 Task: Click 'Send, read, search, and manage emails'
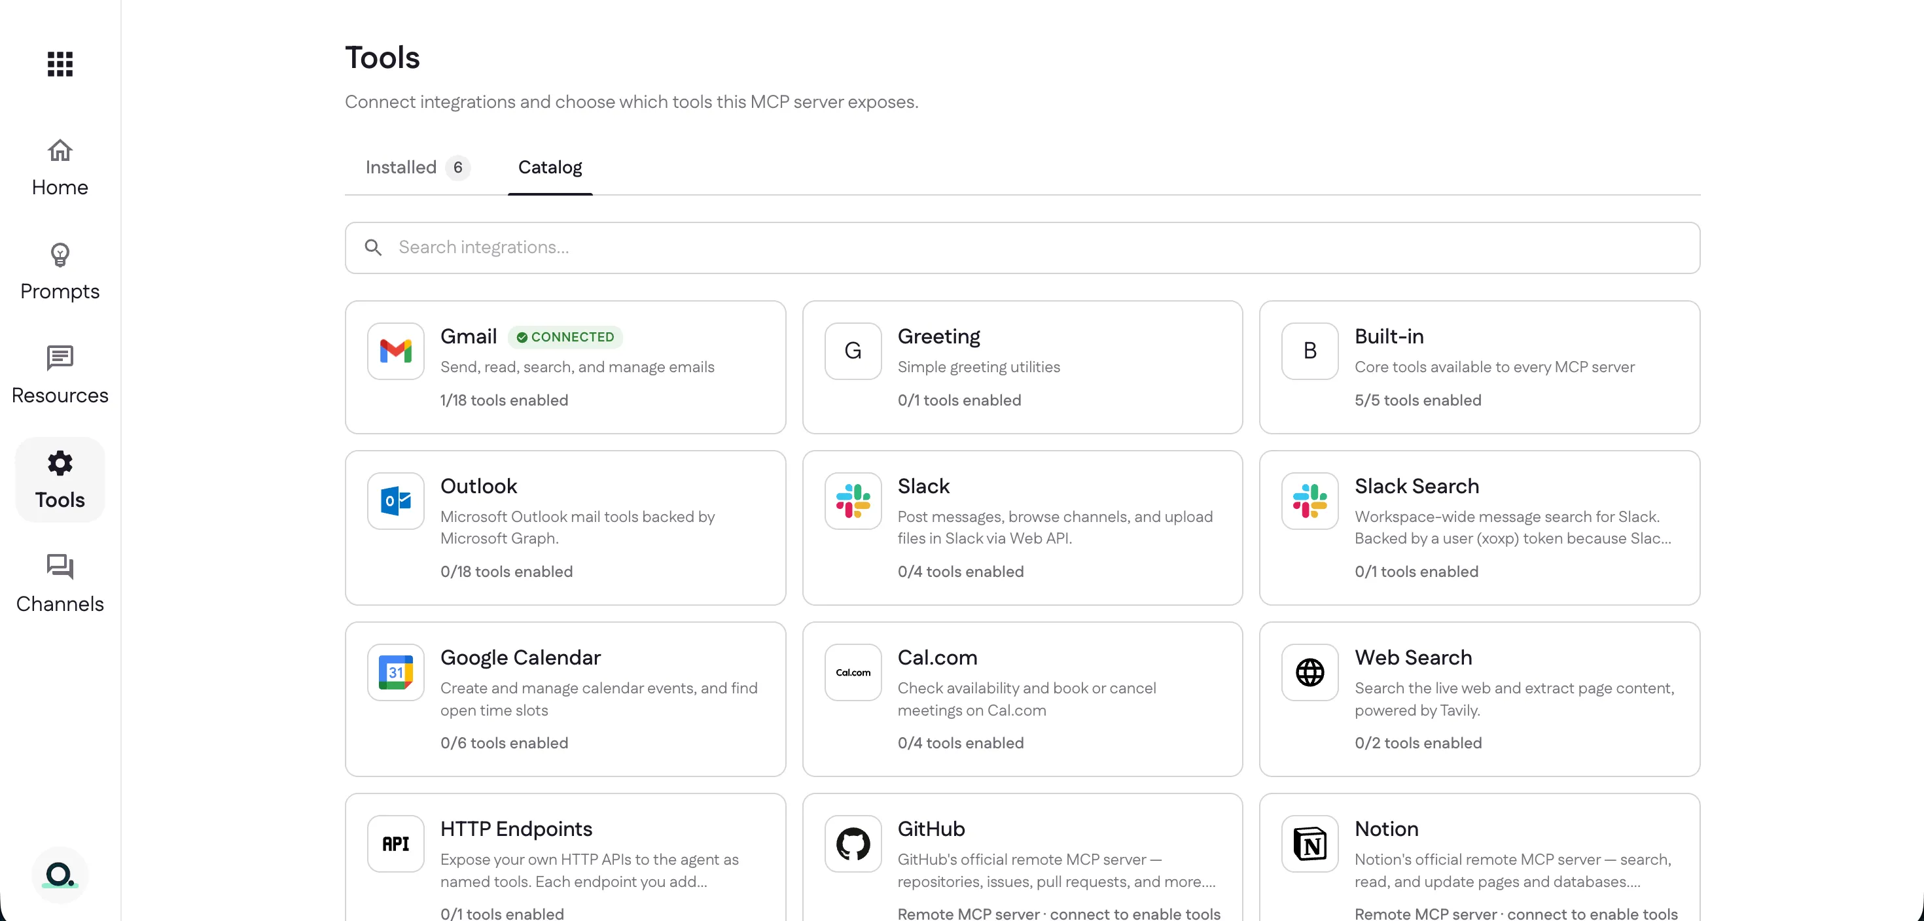(577, 367)
